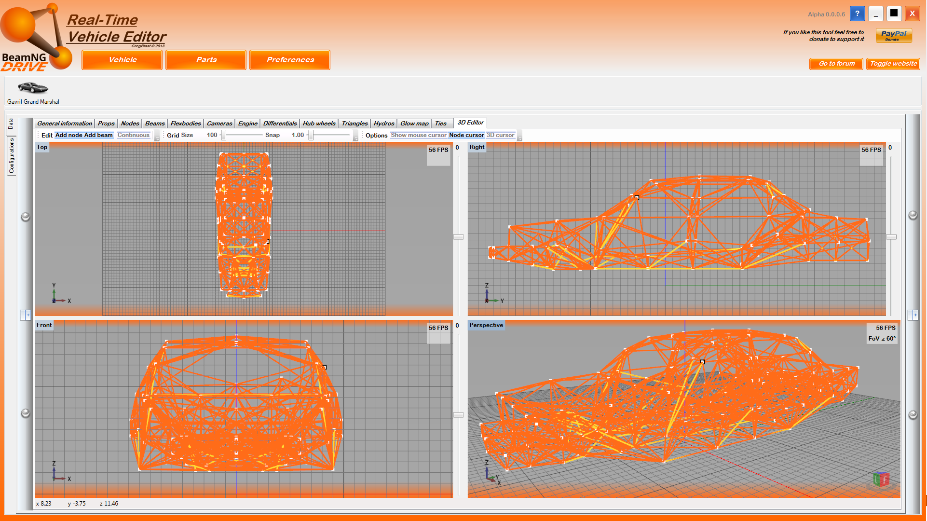Enable the Show mouse cursor option
This screenshot has width=927, height=521.
pyautogui.click(x=418, y=135)
